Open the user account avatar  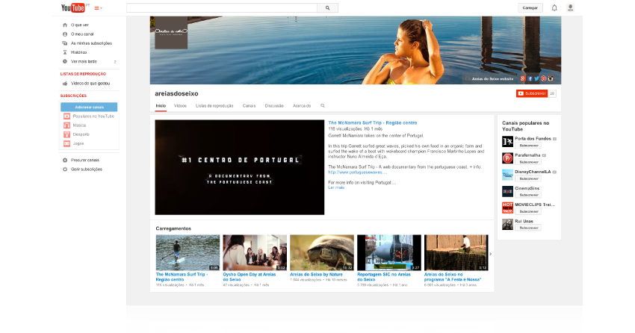tap(571, 7)
